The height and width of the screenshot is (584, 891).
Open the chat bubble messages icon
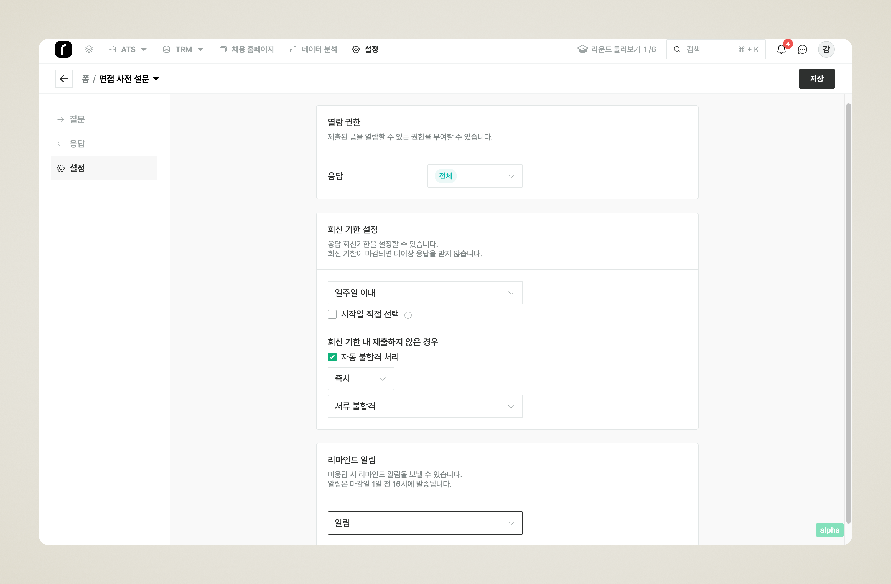pyautogui.click(x=802, y=49)
